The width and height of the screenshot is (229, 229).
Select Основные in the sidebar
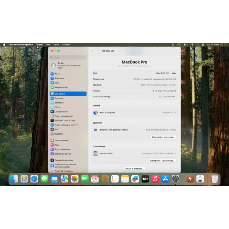click(68, 94)
